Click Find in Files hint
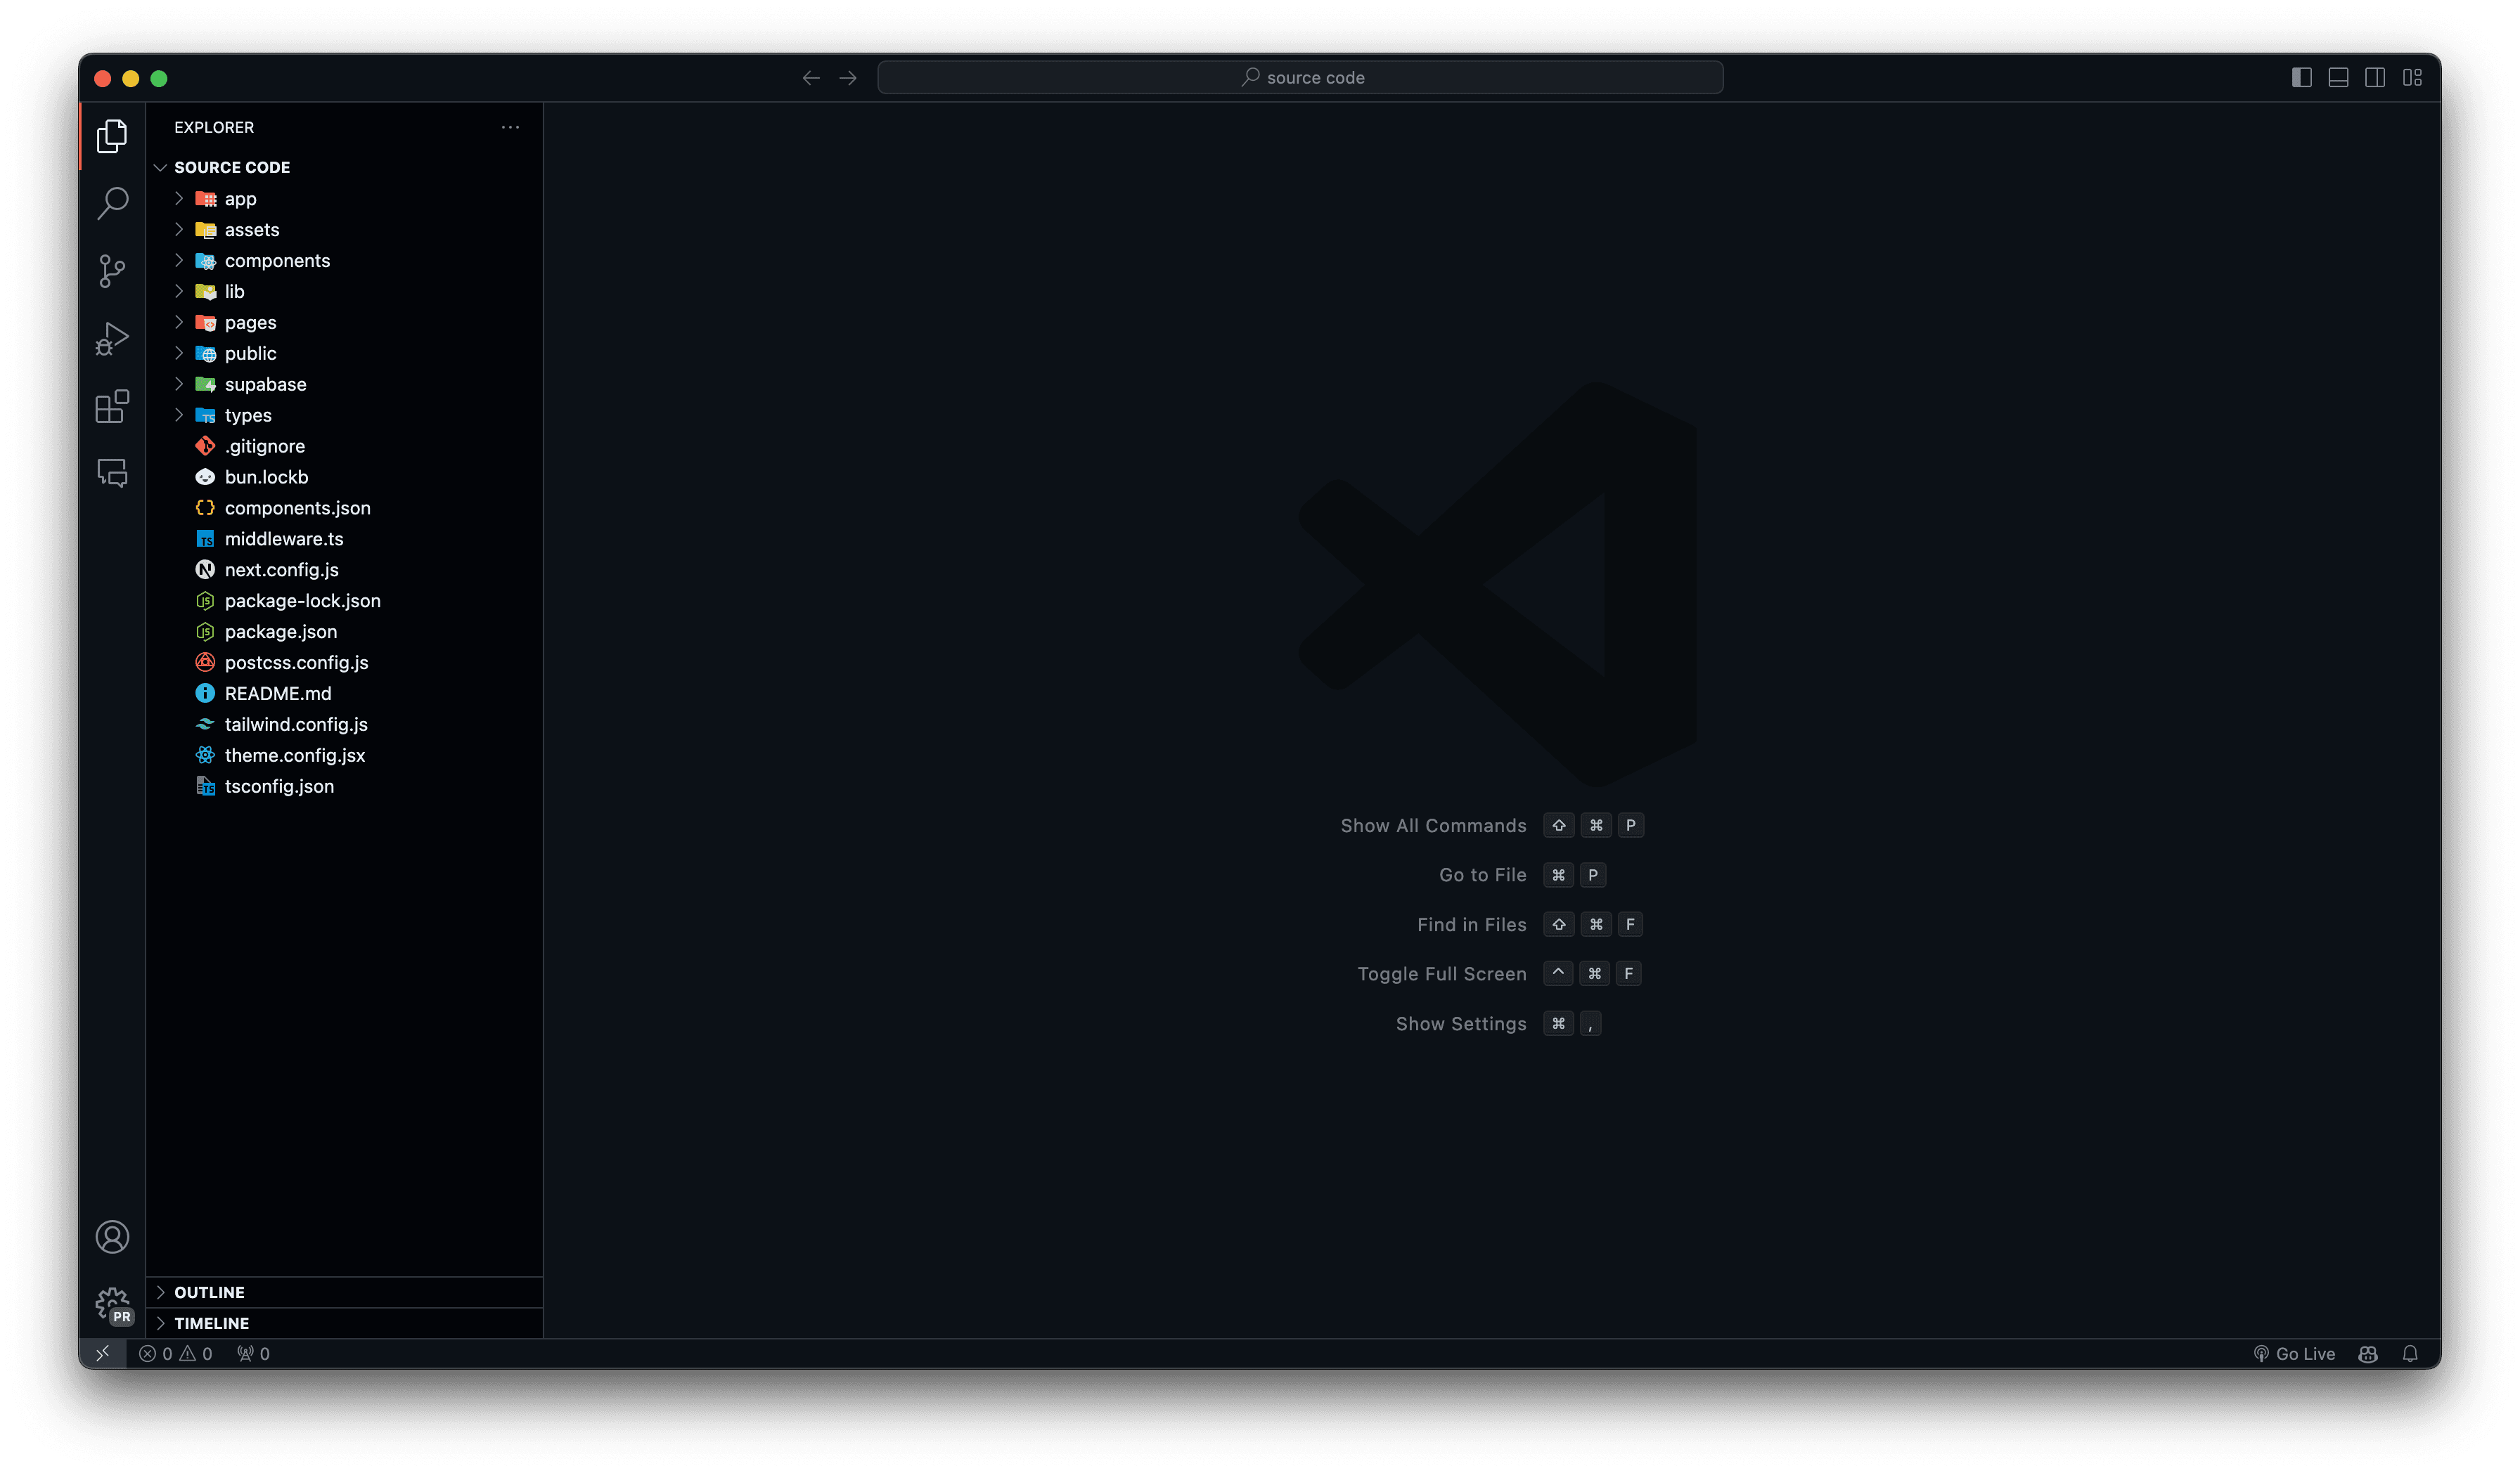Screen dimensions: 2520x1473 pos(1471,926)
